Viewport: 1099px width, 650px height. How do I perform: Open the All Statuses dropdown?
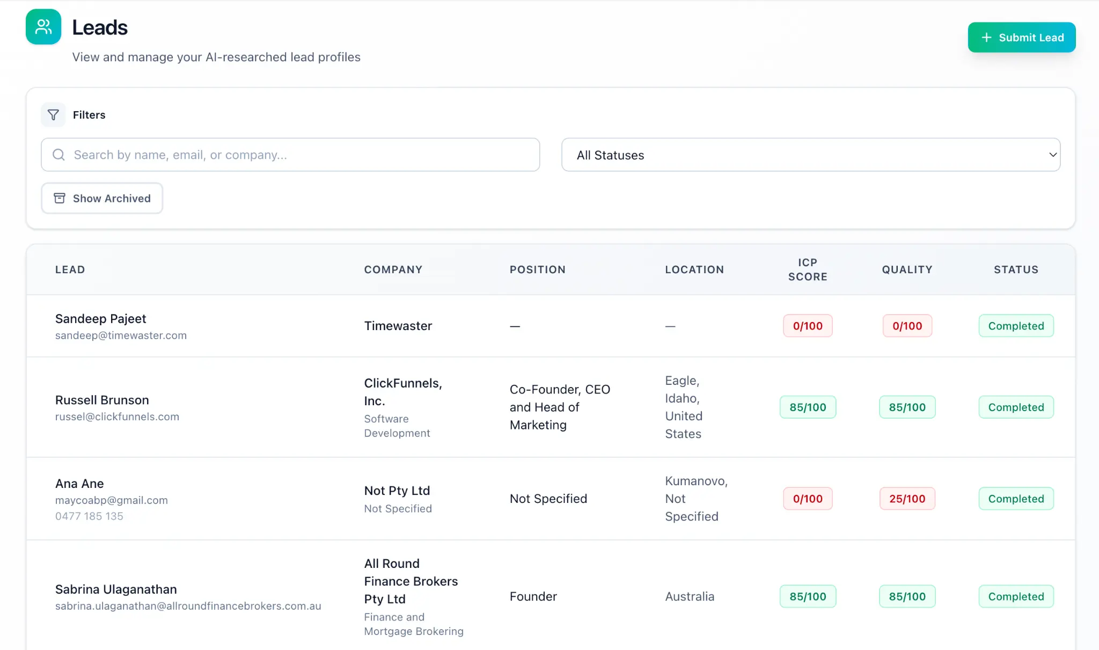click(811, 155)
